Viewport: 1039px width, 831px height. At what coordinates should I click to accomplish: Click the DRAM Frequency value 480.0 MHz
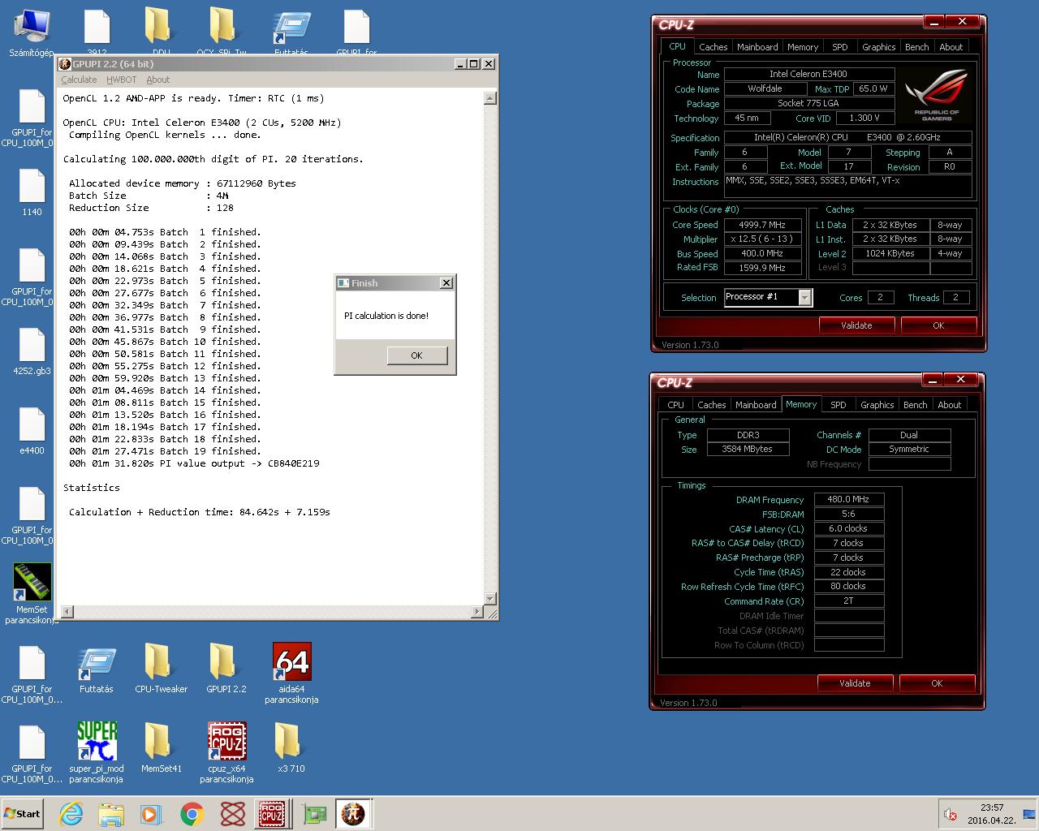click(848, 500)
